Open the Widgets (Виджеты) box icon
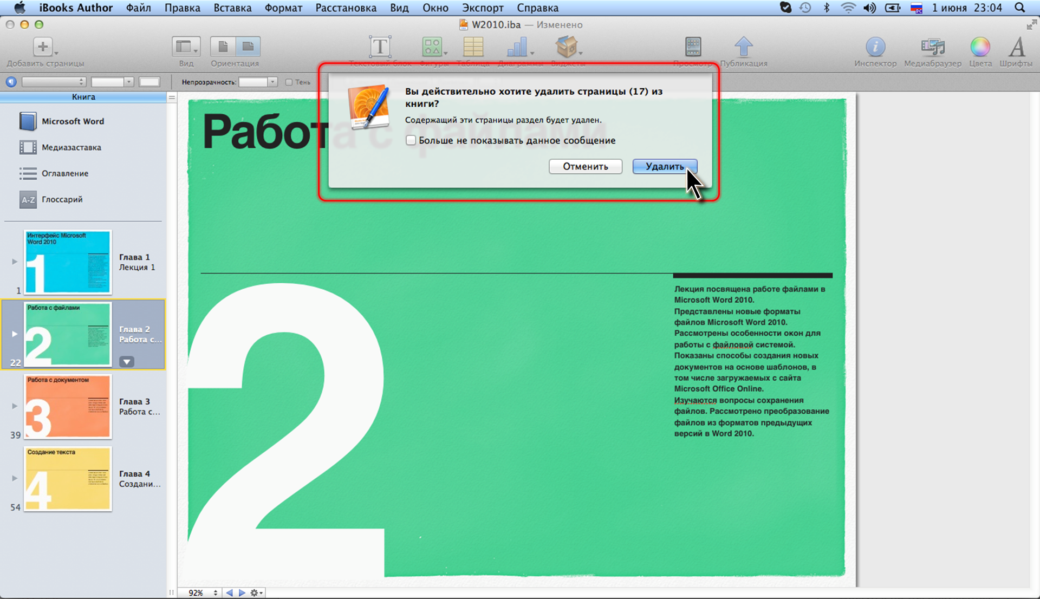This screenshot has width=1040, height=599. coord(567,47)
